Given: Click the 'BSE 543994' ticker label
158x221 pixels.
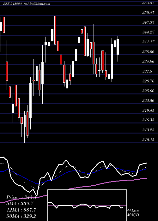Looking at the screenshot, I should [x=13, y=4].
